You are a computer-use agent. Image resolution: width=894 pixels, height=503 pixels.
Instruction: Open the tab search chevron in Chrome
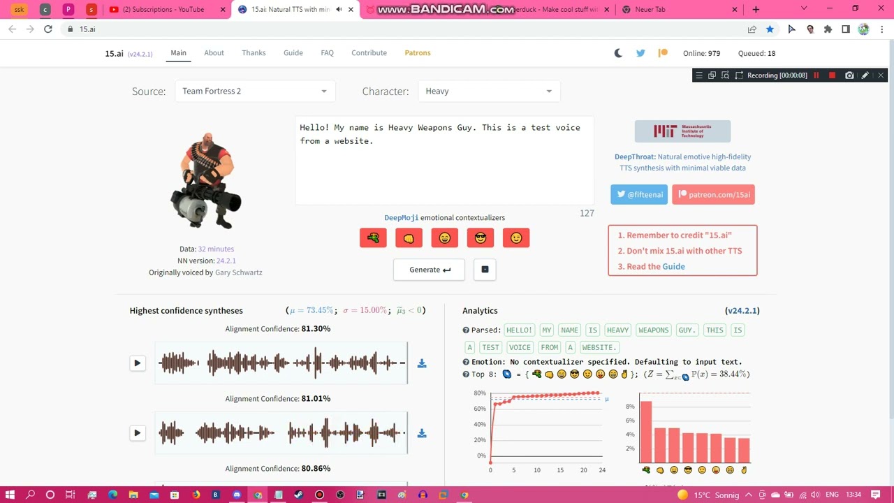point(804,9)
